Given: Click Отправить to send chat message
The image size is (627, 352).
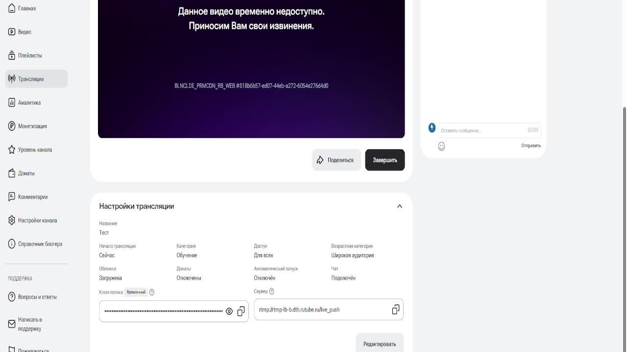Looking at the screenshot, I should (x=531, y=146).
